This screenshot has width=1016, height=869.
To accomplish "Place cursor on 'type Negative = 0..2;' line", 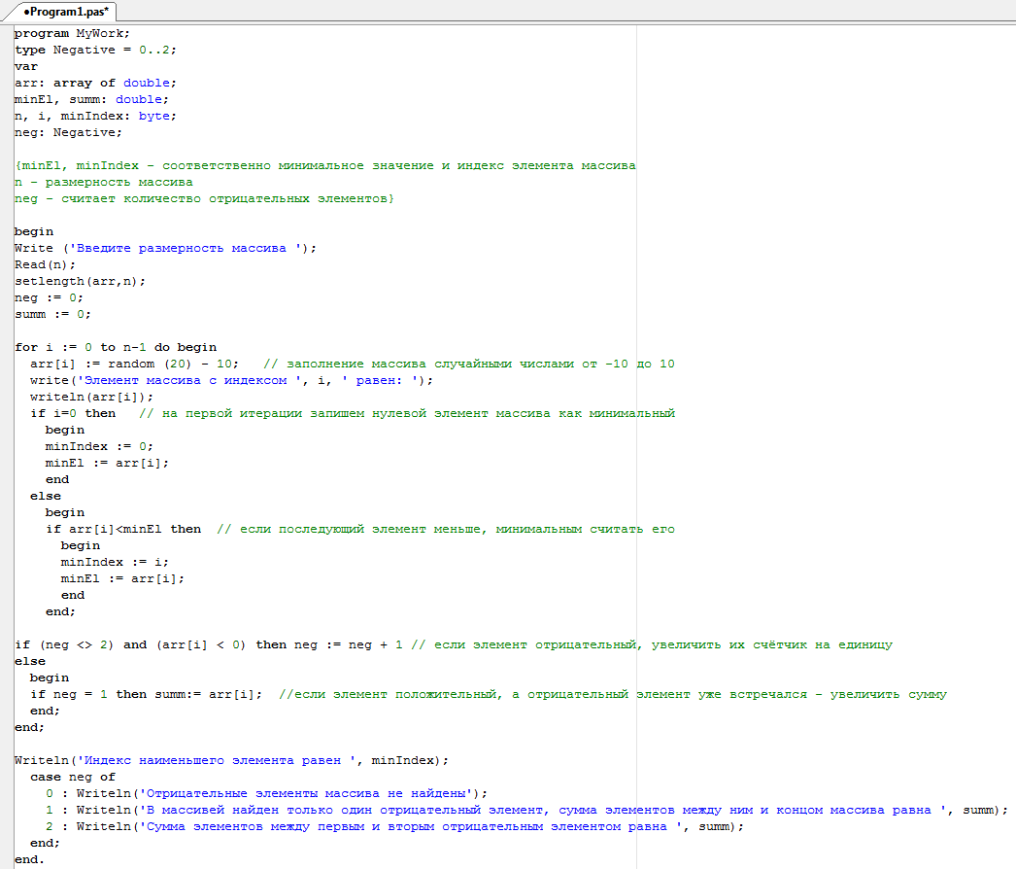I will 95,50.
